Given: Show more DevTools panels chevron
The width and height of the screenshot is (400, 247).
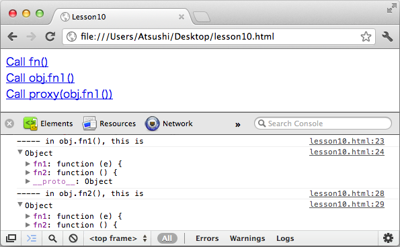Looking at the screenshot, I should (238, 125).
